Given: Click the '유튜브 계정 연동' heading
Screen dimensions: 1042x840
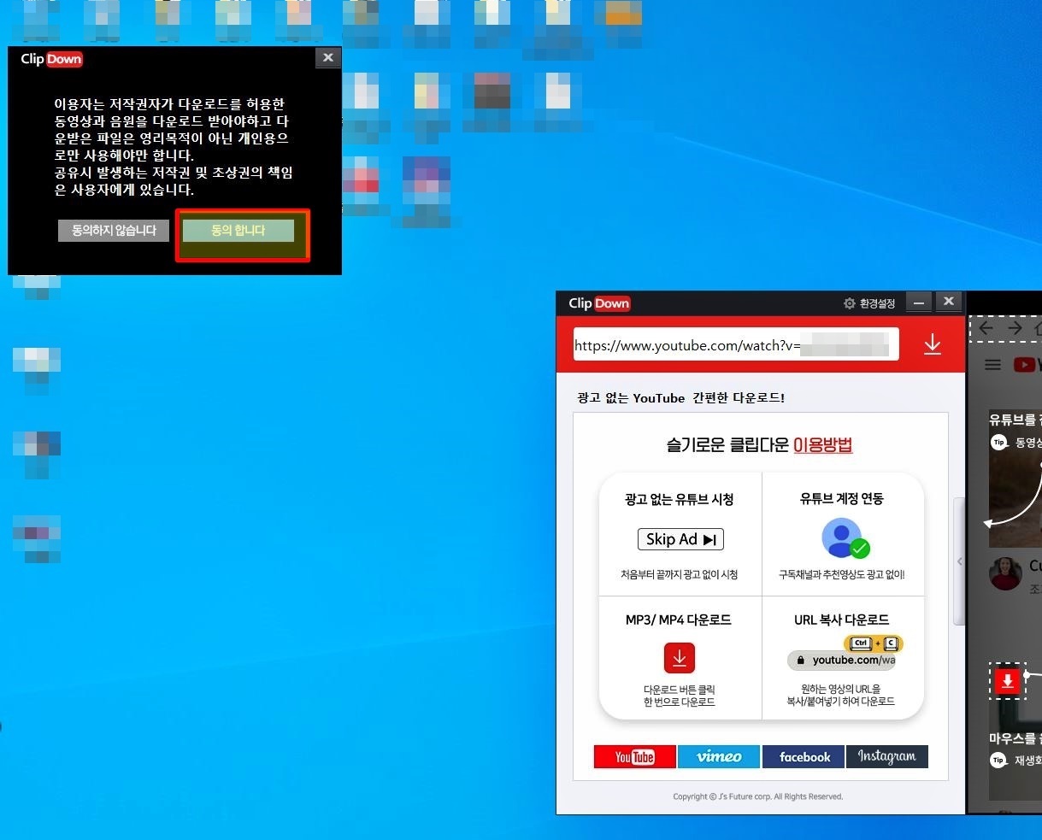Looking at the screenshot, I should tap(842, 499).
